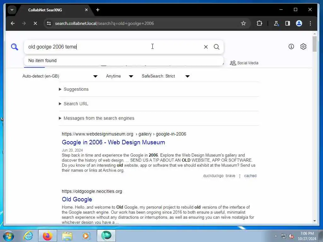Screen dimensions: 323x242
Task: Click the browser back arrow
Action: pos(13,23)
